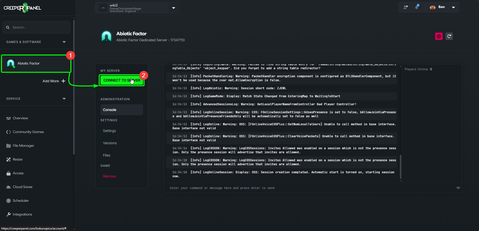The width and height of the screenshot is (479, 231).
Task: Open the Console page
Action: point(122,110)
